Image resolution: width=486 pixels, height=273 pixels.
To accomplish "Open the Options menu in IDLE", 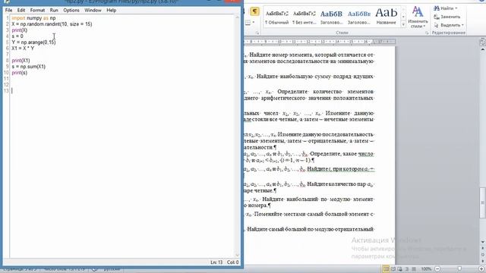I will pyautogui.click(x=71, y=10).
